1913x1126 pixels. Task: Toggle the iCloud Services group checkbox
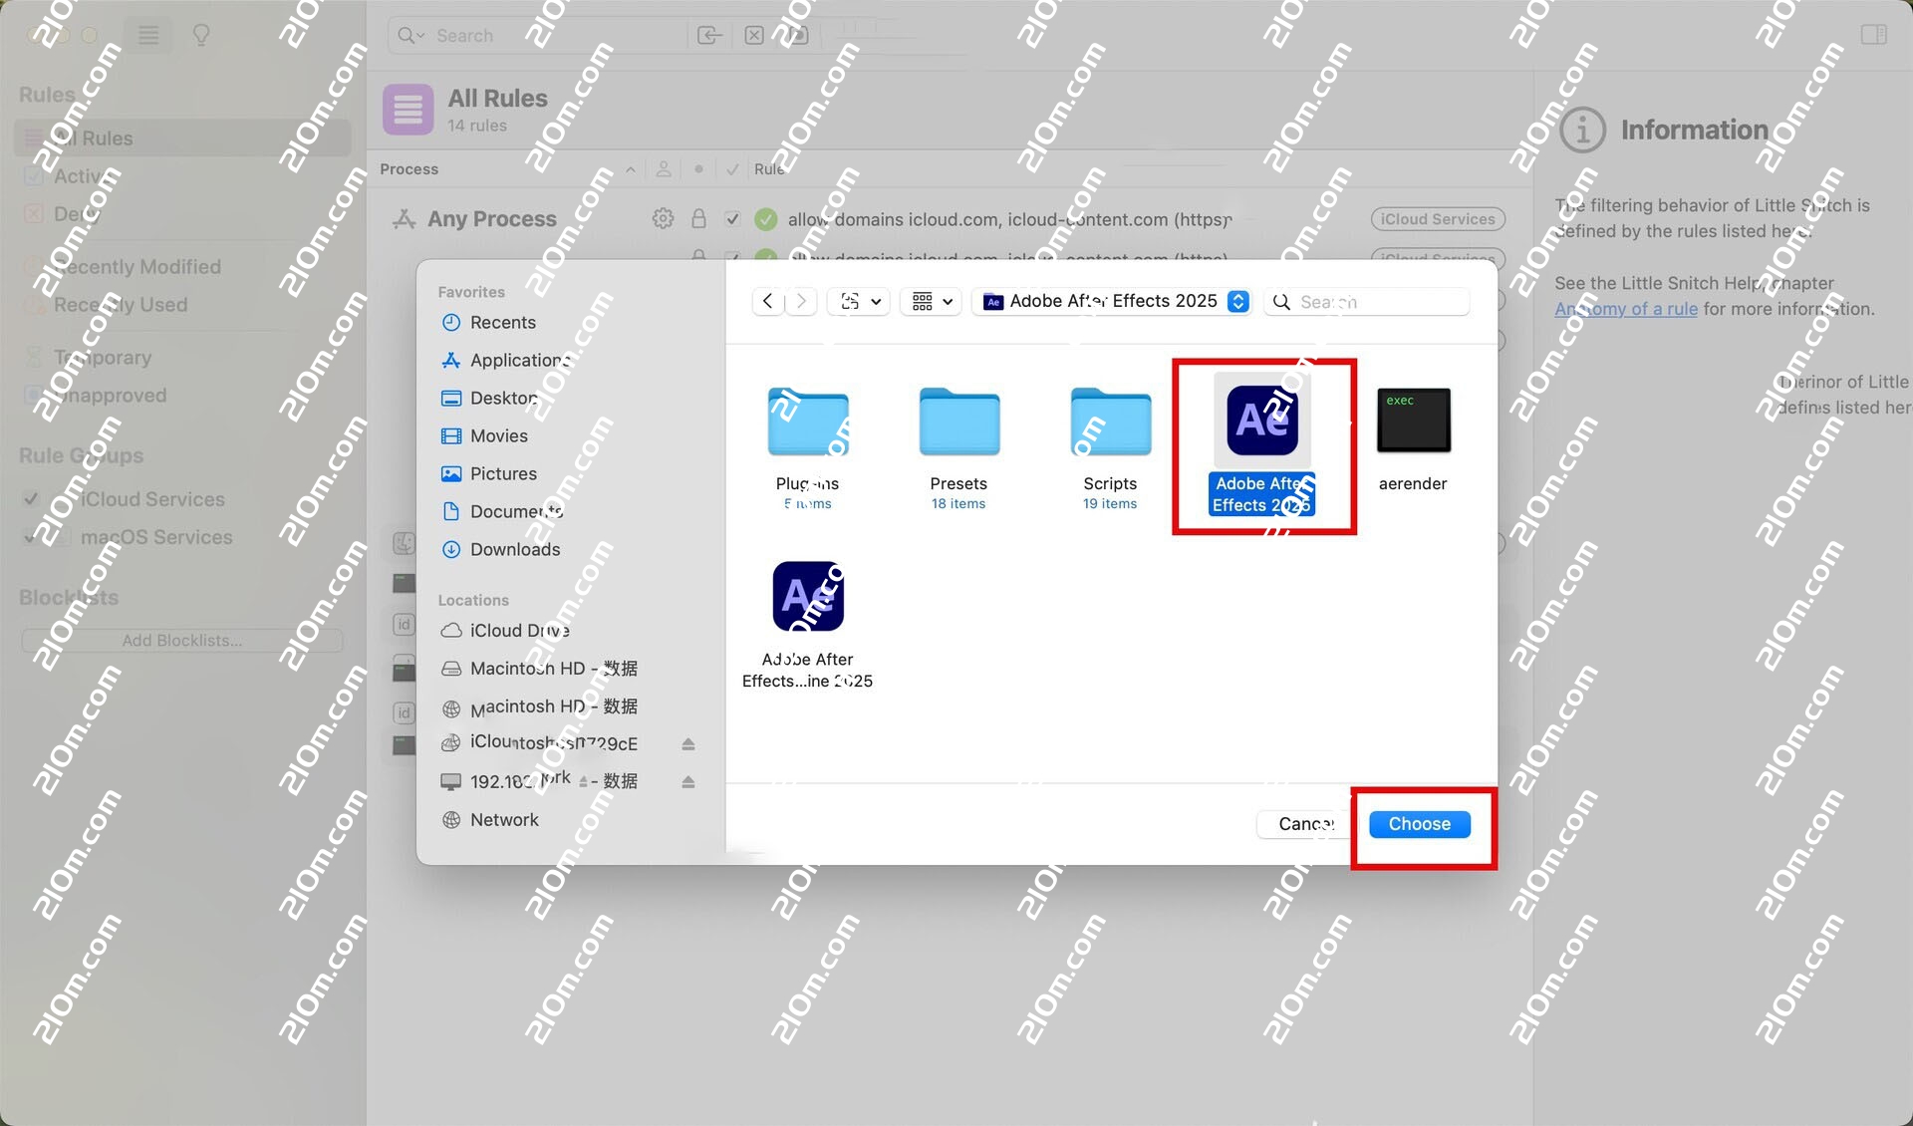tap(32, 499)
